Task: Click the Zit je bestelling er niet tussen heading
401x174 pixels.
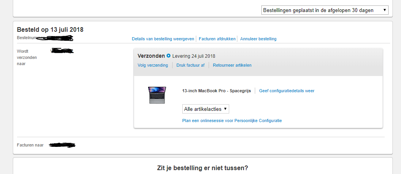Action: pos(202,168)
